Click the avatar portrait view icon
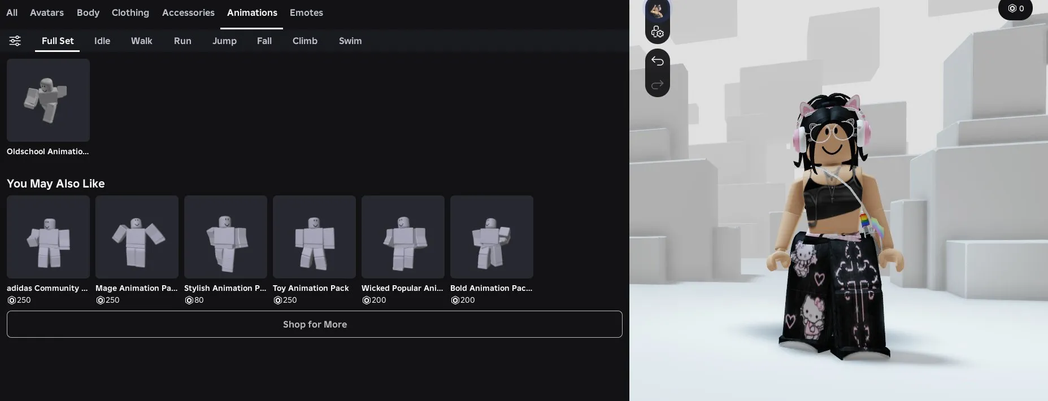 click(657, 10)
